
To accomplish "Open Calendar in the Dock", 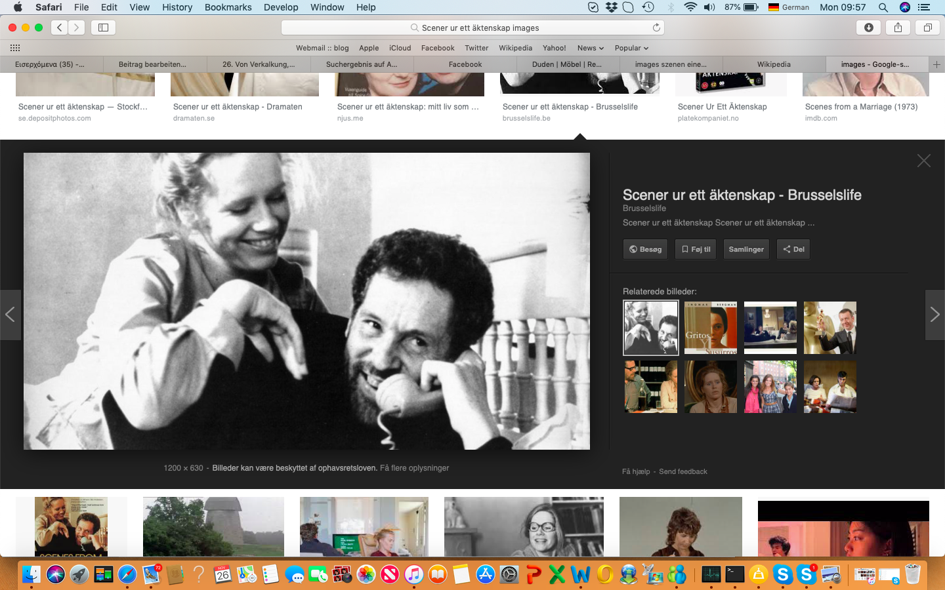I will pos(222,575).
